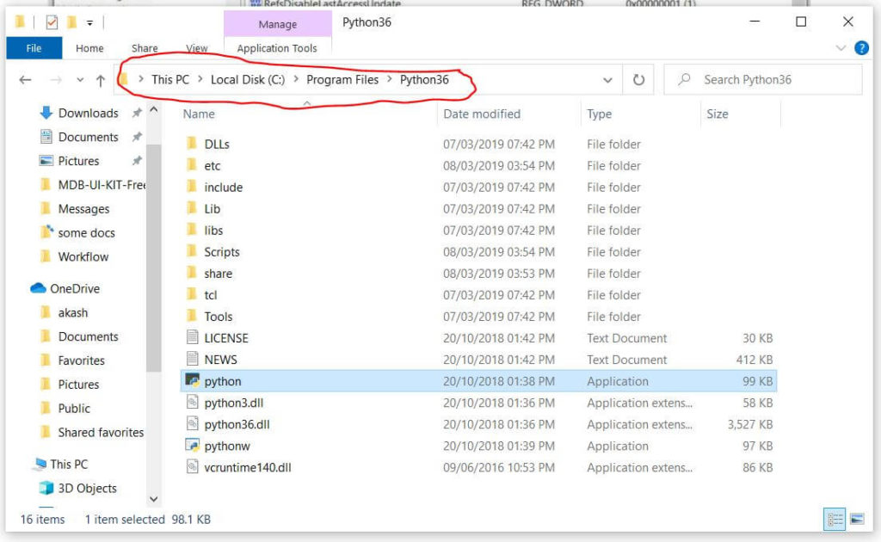Image resolution: width=881 pixels, height=542 pixels.
Task: Open the Help question mark icon
Action: pyautogui.click(x=861, y=47)
